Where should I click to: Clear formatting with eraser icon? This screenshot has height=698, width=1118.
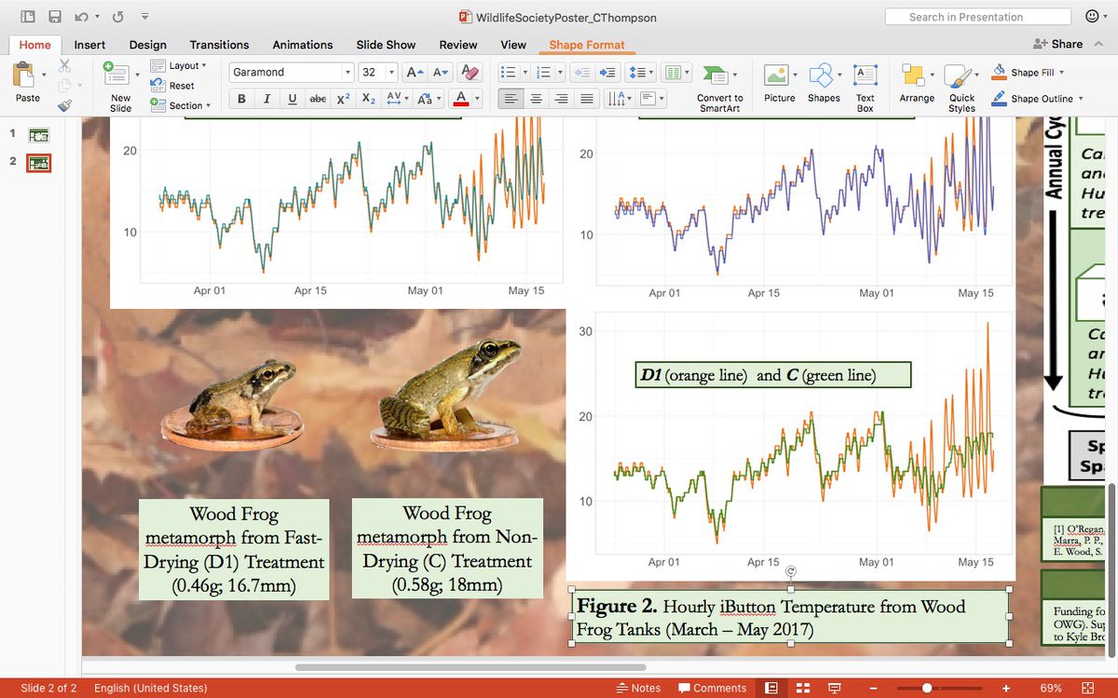click(470, 72)
